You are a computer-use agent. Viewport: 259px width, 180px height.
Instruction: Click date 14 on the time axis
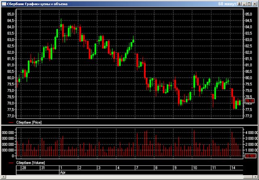click(234, 167)
